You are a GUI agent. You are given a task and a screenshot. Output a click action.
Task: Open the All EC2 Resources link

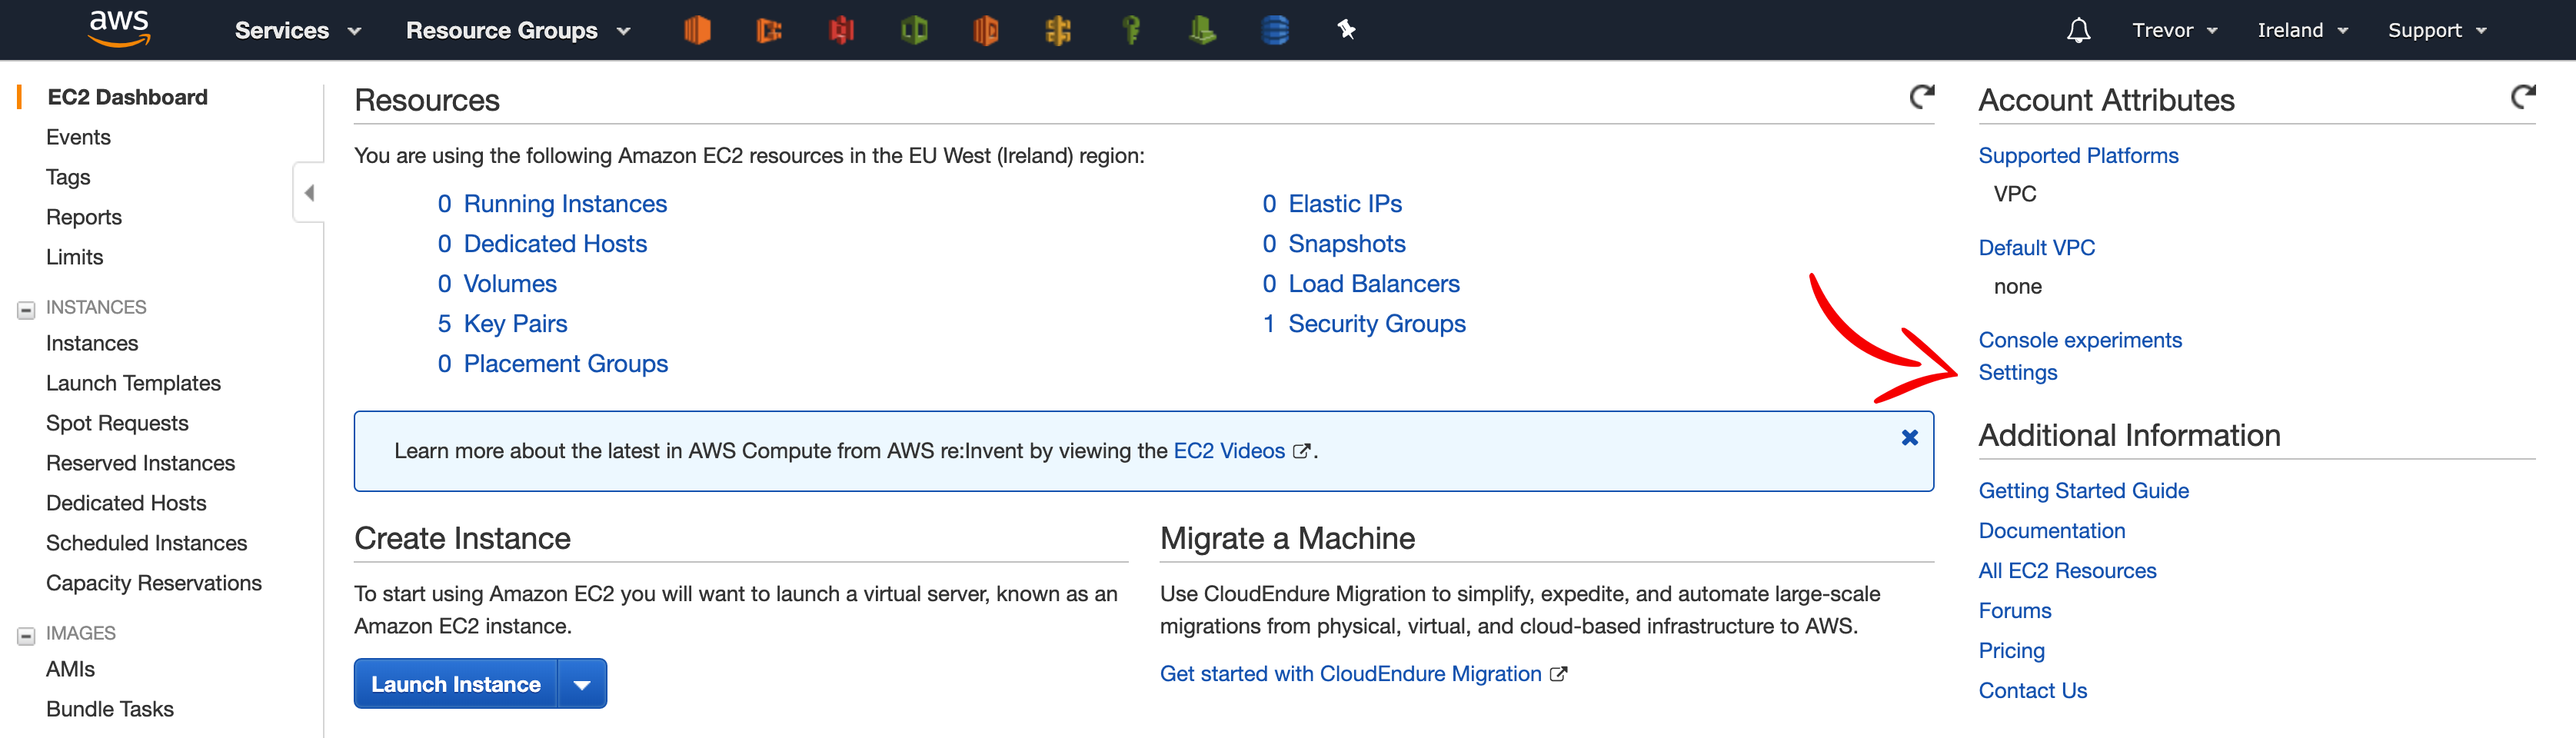click(x=2067, y=571)
